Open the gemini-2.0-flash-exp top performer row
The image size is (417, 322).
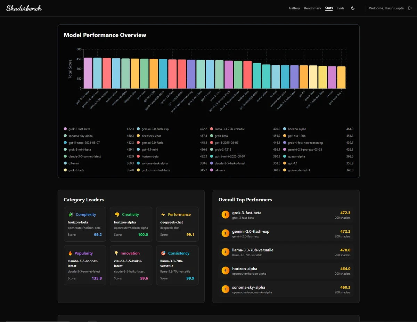pos(286,234)
